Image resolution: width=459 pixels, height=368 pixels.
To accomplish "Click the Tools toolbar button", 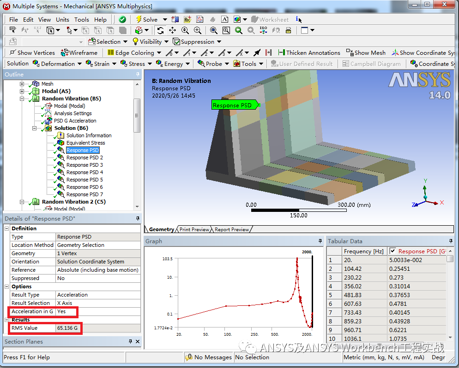I will pyautogui.click(x=245, y=64).
